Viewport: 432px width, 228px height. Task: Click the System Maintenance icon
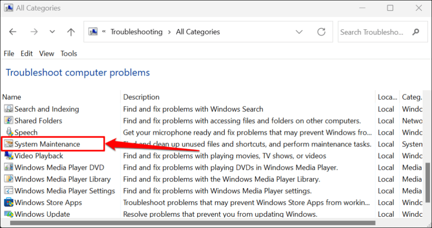(8, 144)
